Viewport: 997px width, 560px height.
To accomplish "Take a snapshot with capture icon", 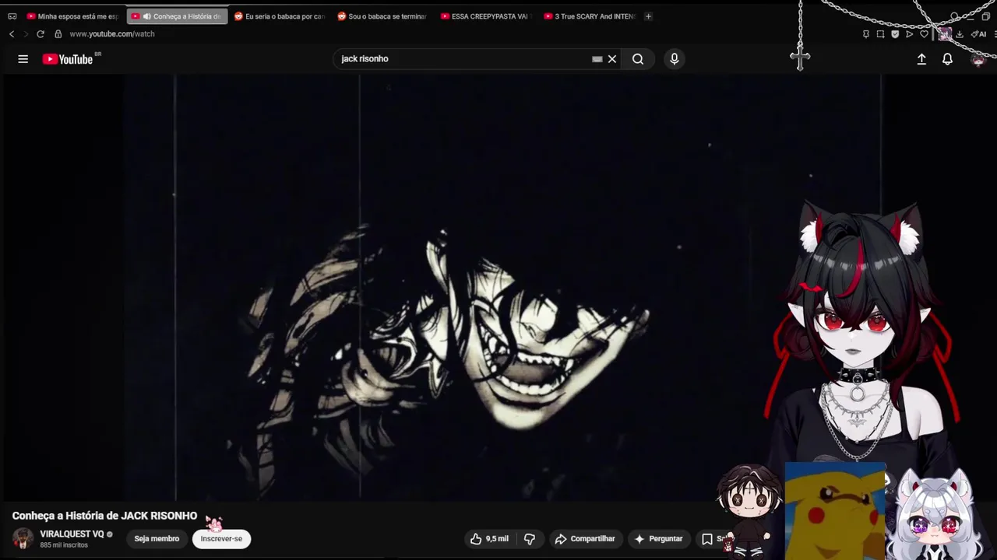I will (880, 34).
